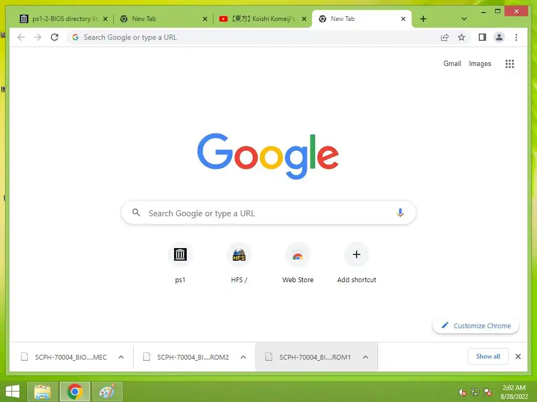Reload the current page
This screenshot has height=402, width=537.
tap(55, 37)
